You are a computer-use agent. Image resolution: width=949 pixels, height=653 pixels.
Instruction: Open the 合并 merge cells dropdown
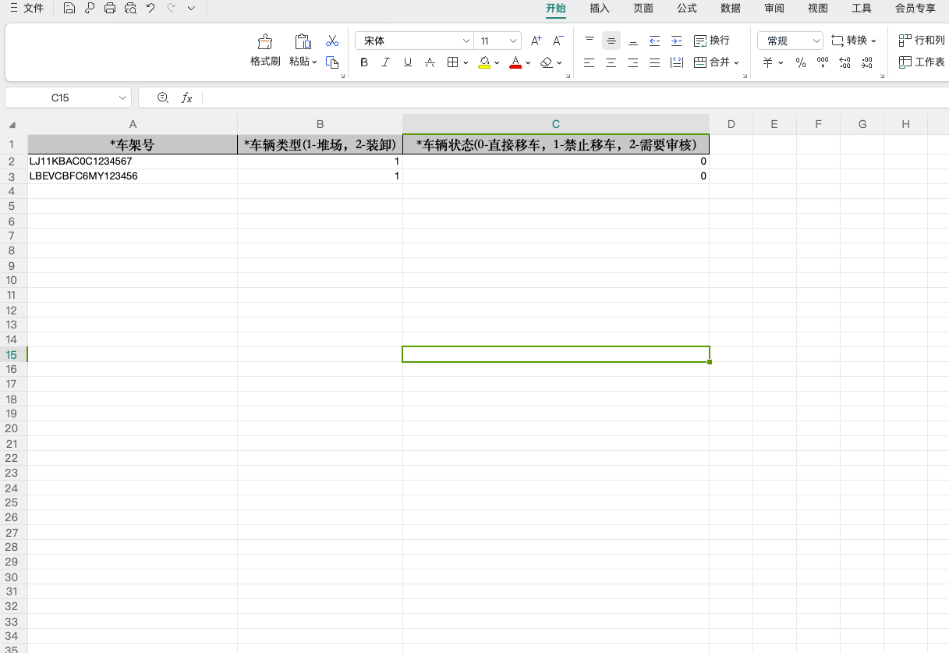click(716, 62)
